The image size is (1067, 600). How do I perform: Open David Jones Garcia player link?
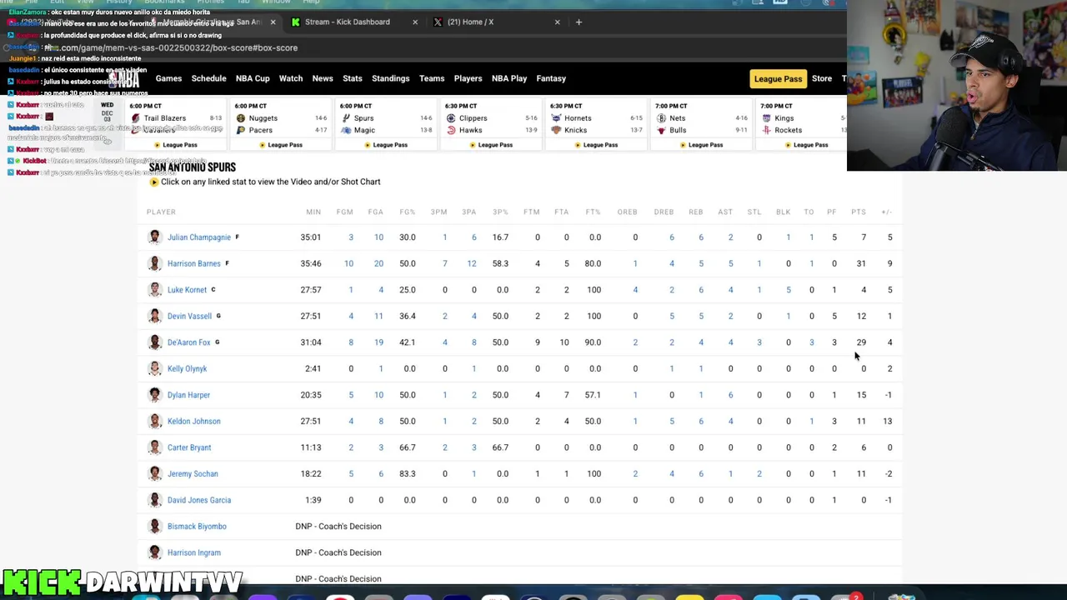point(198,500)
